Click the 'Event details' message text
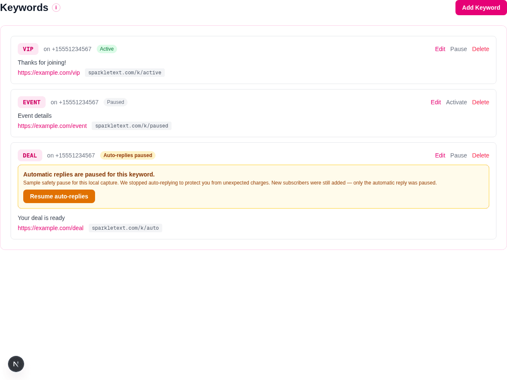Viewport: 507px width, 380px height. (35, 116)
